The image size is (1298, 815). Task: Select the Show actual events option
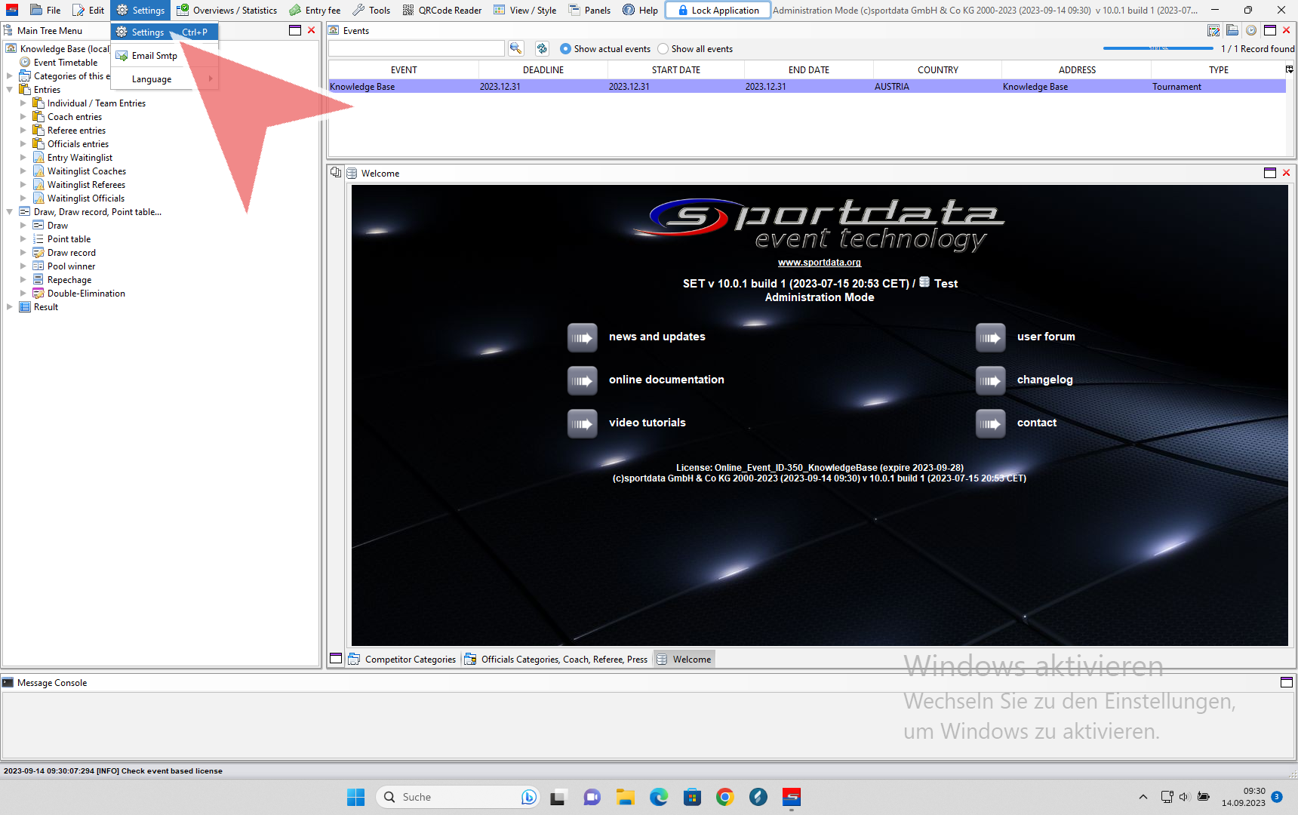(x=565, y=49)
